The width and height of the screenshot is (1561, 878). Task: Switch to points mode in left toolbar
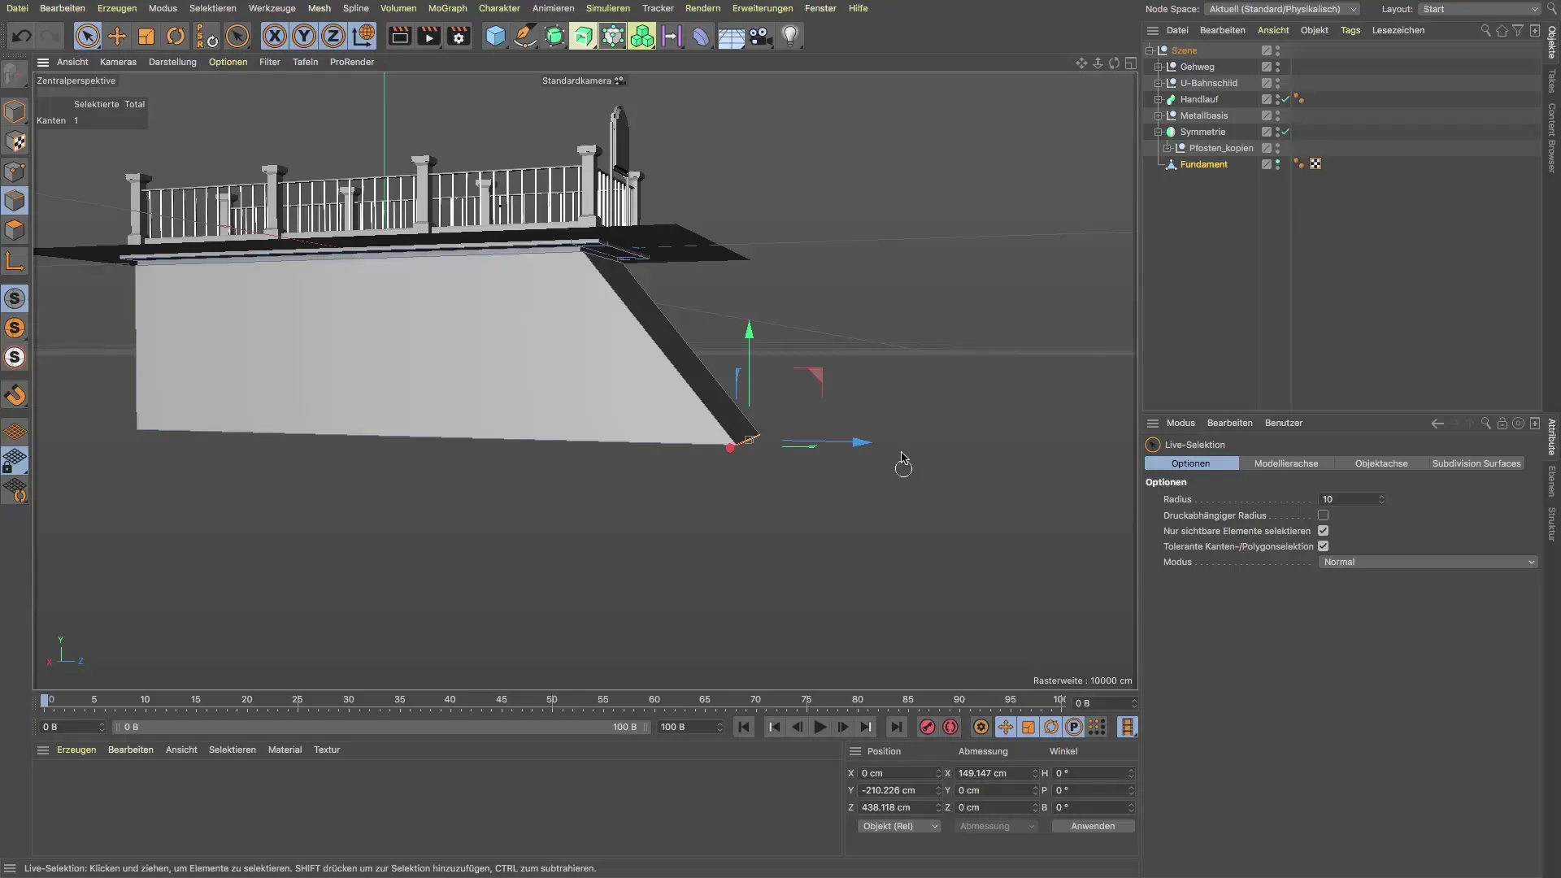15,172
